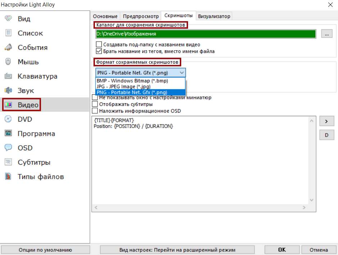Open the Типы файлов settings section
Viewport: 338px width, 255px height.
coord(45,176)
